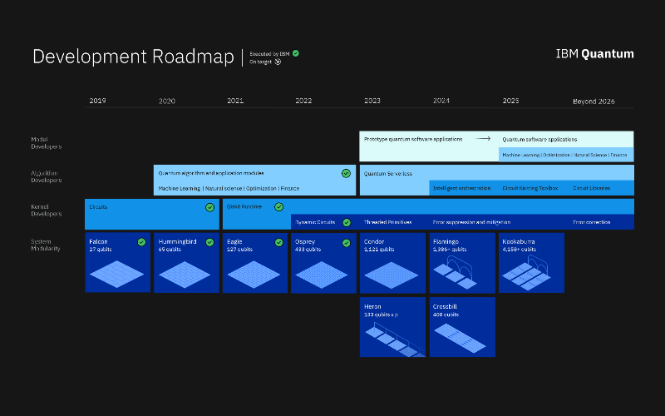Image resolution: width=665 pixels, height=416 pixels.
Task: Click the Condor chip illustration
Action: (x=391, y=275)
